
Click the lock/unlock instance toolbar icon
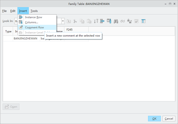pos(129,21)
